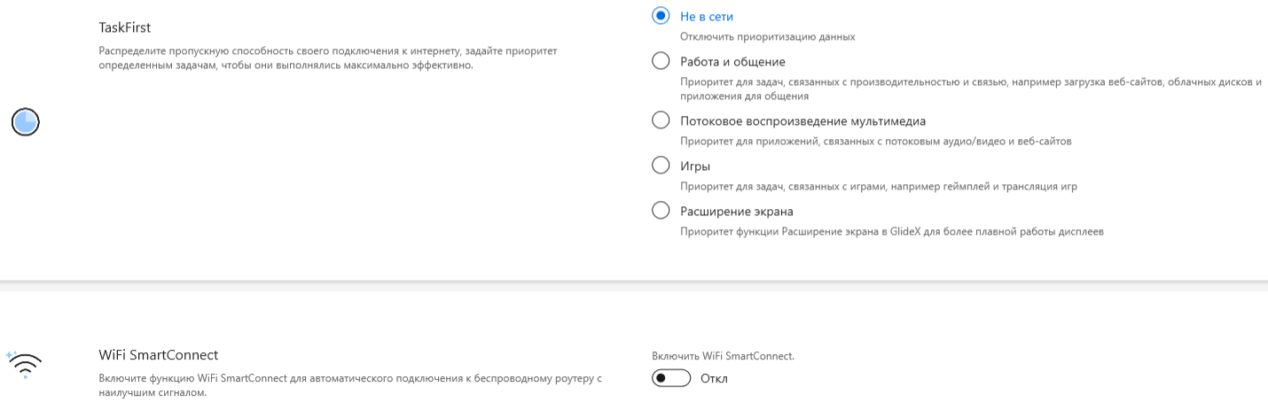The image size is (1268, 410).
Task: Toggle the WiFi SmartConnect switch on
Action: [670, 378]
